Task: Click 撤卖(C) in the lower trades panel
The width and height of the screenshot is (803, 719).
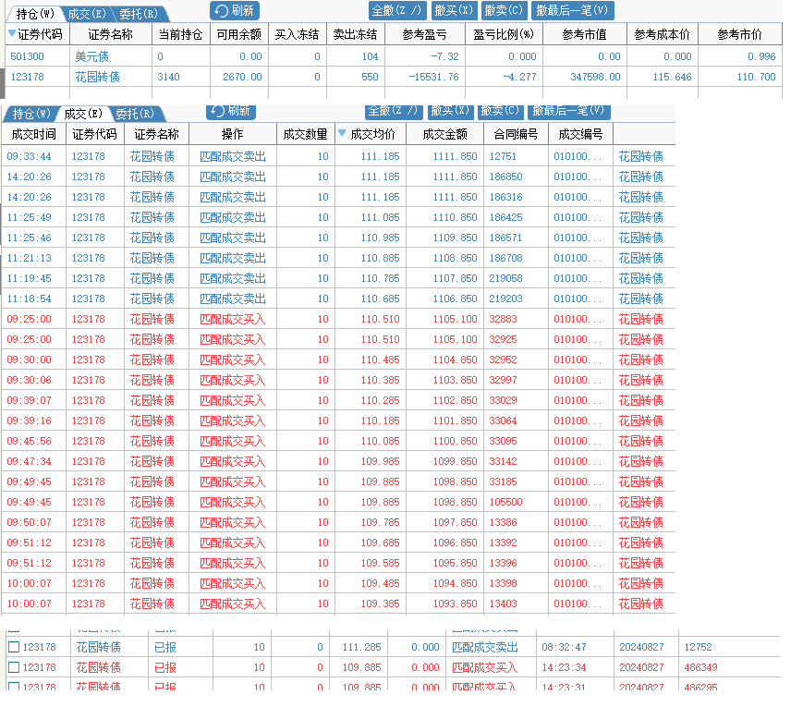Action: coord(500,111)
